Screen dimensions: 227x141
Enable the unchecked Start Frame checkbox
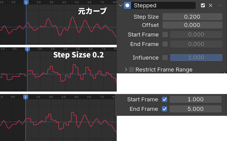[x=165, y=35]
